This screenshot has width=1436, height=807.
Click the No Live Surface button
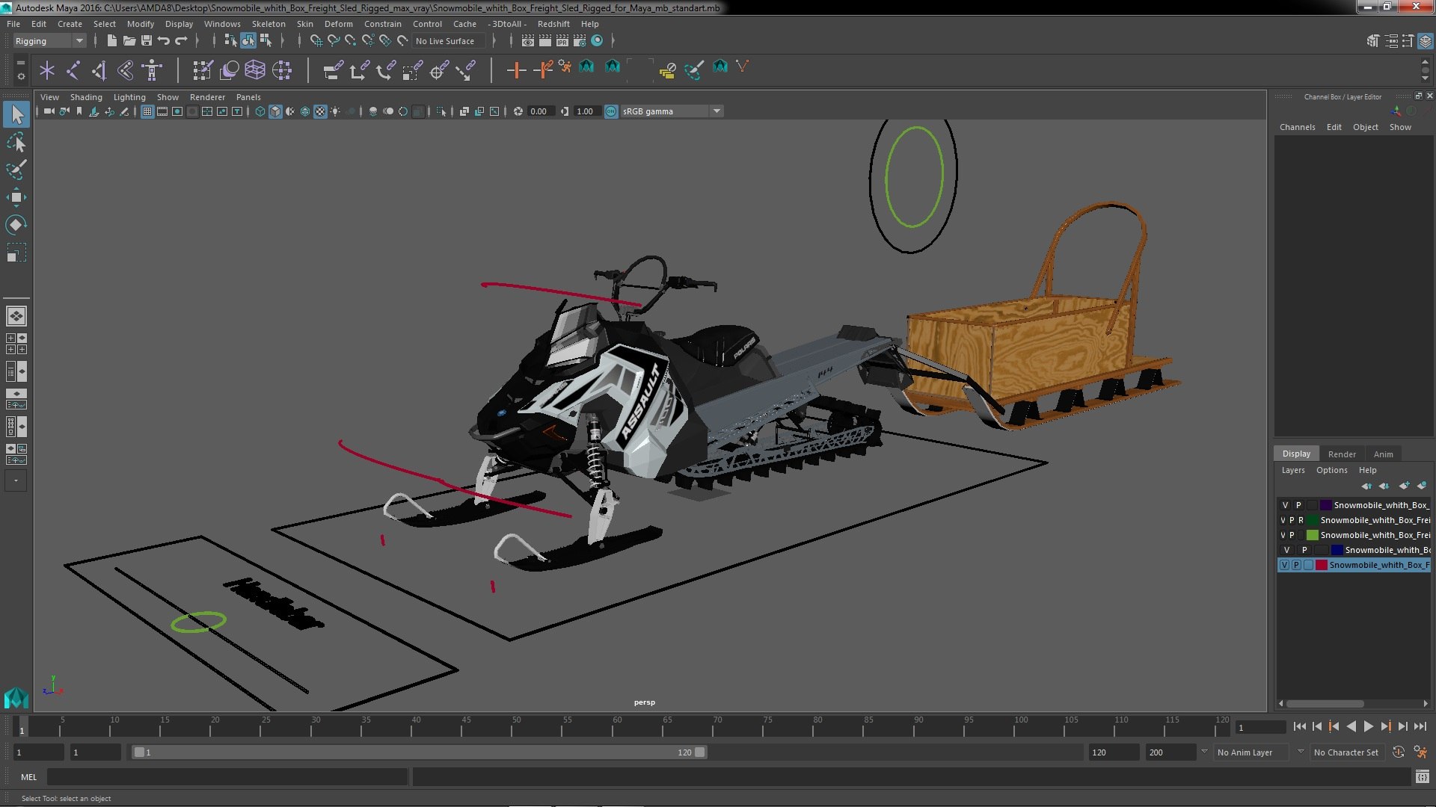tap(445, 41)
